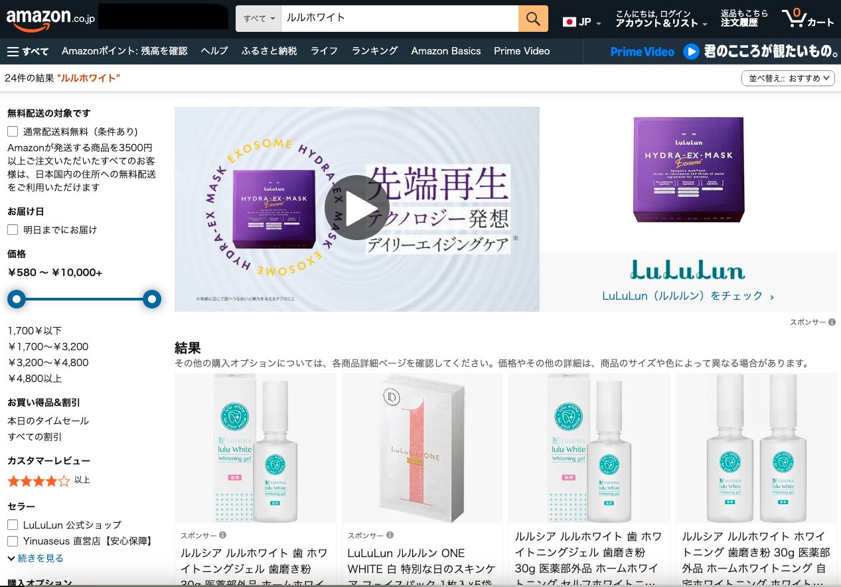Open the 並べ替え sort dropdown
Screen dimensions: 841x587
[787, 78]
